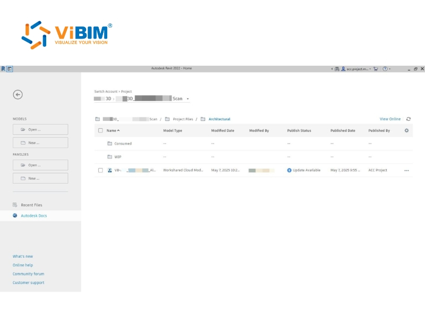Select Autodesk Docs in the sidebar
The height and width of the screenshot is (318, 425).
coord(33,216)
